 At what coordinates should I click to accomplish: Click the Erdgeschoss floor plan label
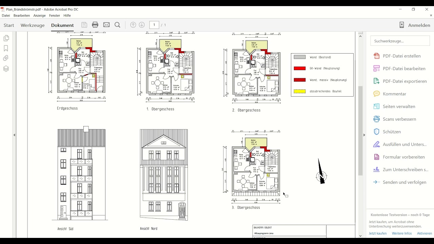(67, 108)
